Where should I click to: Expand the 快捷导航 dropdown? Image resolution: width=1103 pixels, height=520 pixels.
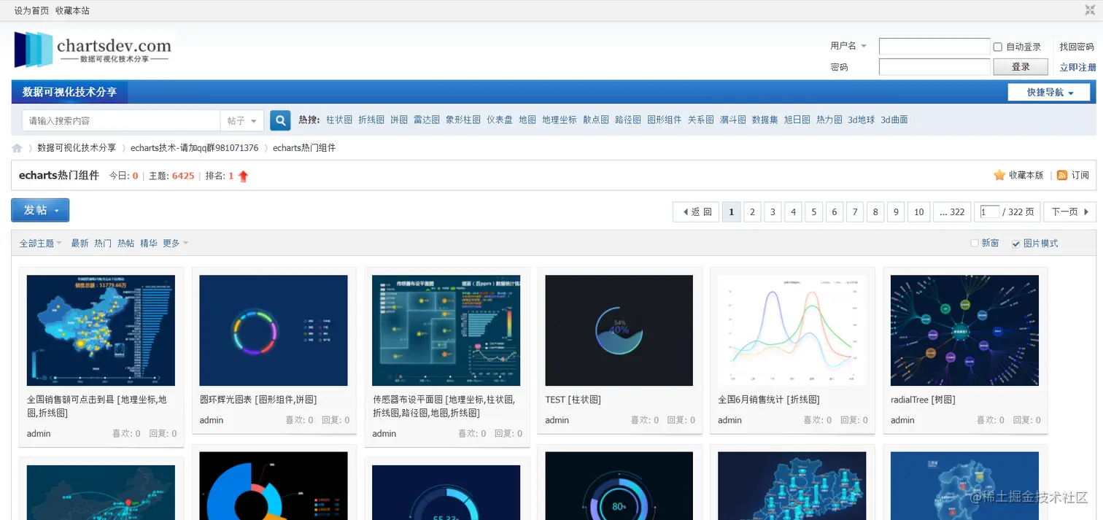tap(1049, 93)
